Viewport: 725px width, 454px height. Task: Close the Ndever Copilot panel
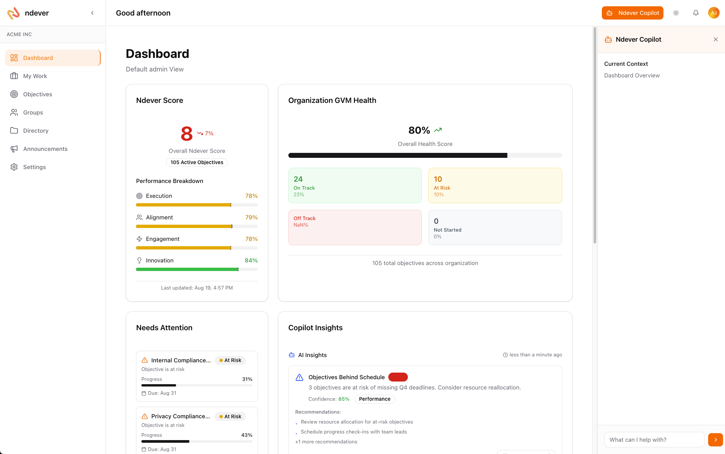716,39
